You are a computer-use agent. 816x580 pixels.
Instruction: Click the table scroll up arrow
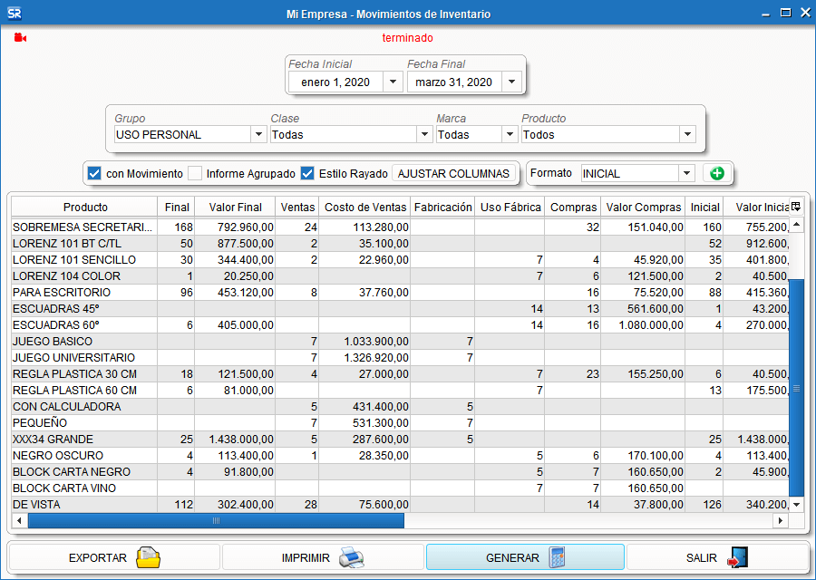pos(796,224)
